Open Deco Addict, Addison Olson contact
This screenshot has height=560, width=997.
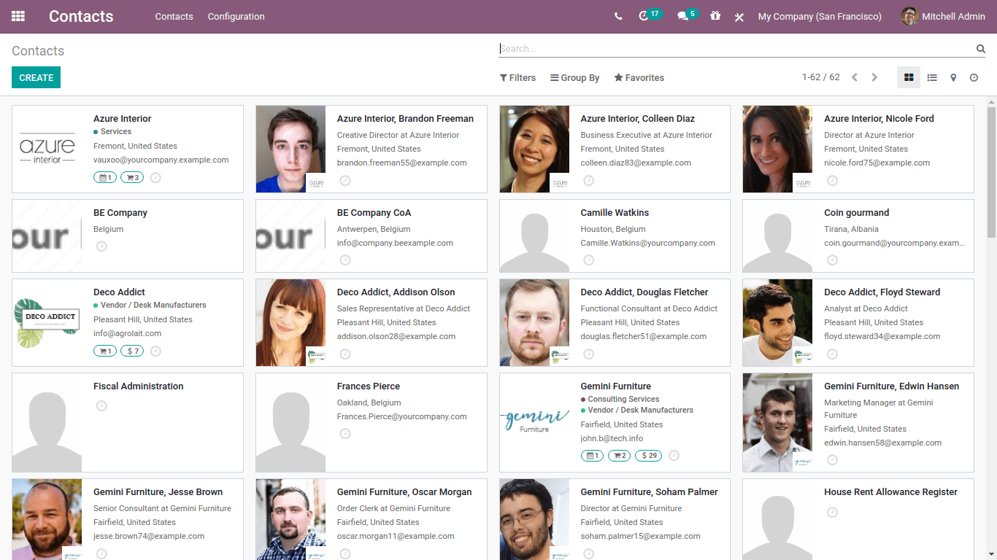coord(371,322)
